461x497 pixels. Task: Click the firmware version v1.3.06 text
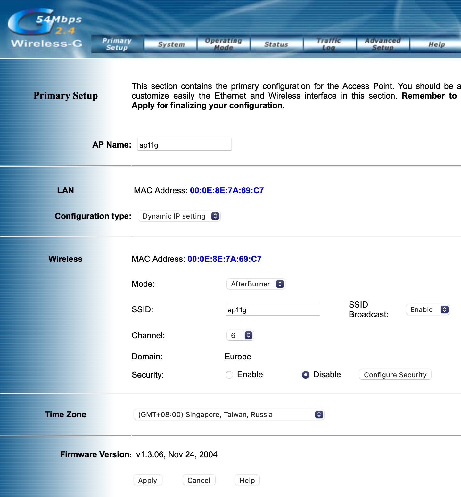(177, 454)
